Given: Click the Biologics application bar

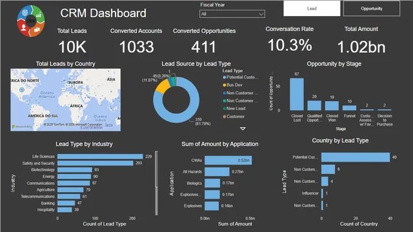Looking at the screenshot, I should pos(212,183).
